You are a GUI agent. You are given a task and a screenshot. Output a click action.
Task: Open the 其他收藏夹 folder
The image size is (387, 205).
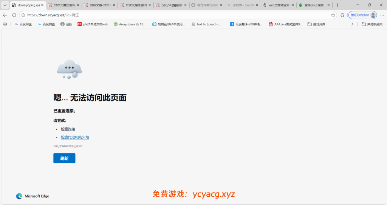pyautogui.click(x=372, y=24)
